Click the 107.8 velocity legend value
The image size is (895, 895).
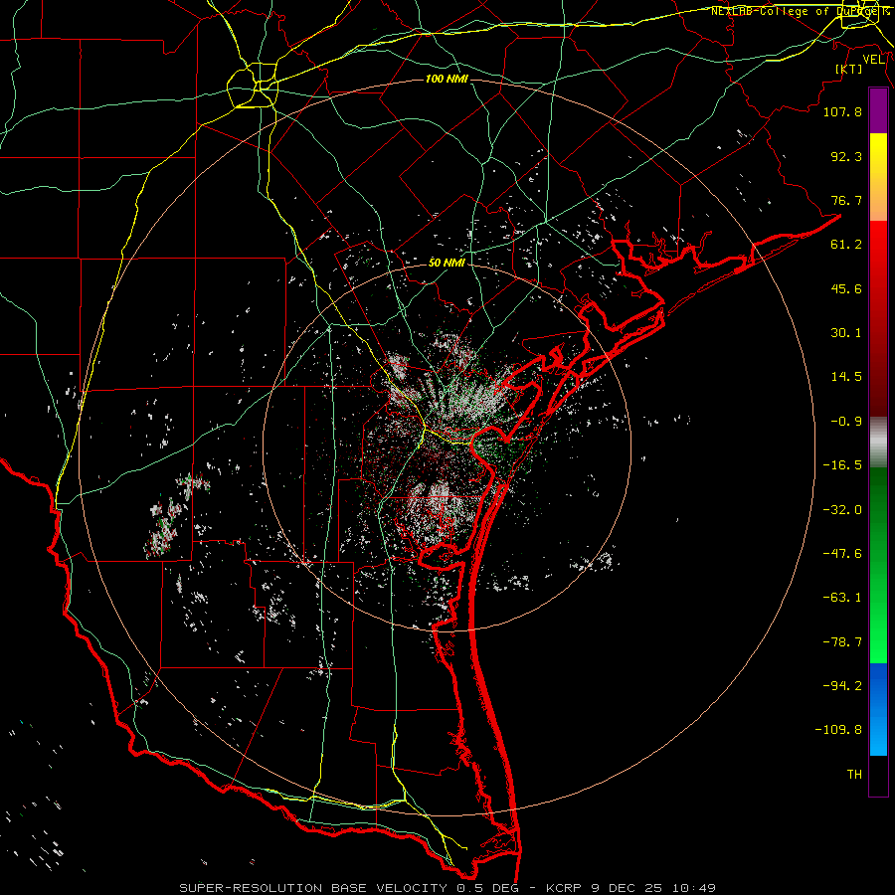coord(842,111)
